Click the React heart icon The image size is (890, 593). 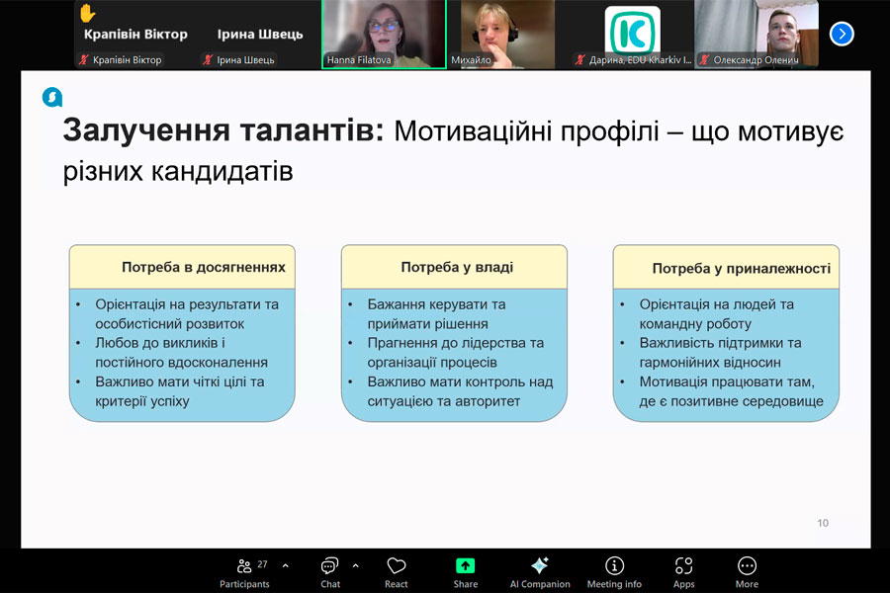[397, 571]
